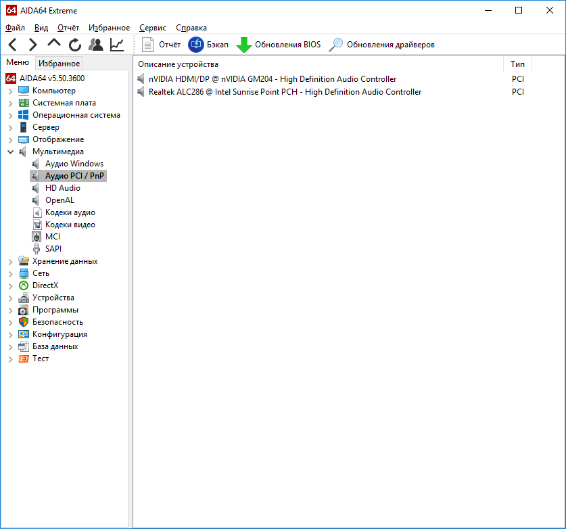
Task: Open the Сервис menu
Action: [153, 28]
